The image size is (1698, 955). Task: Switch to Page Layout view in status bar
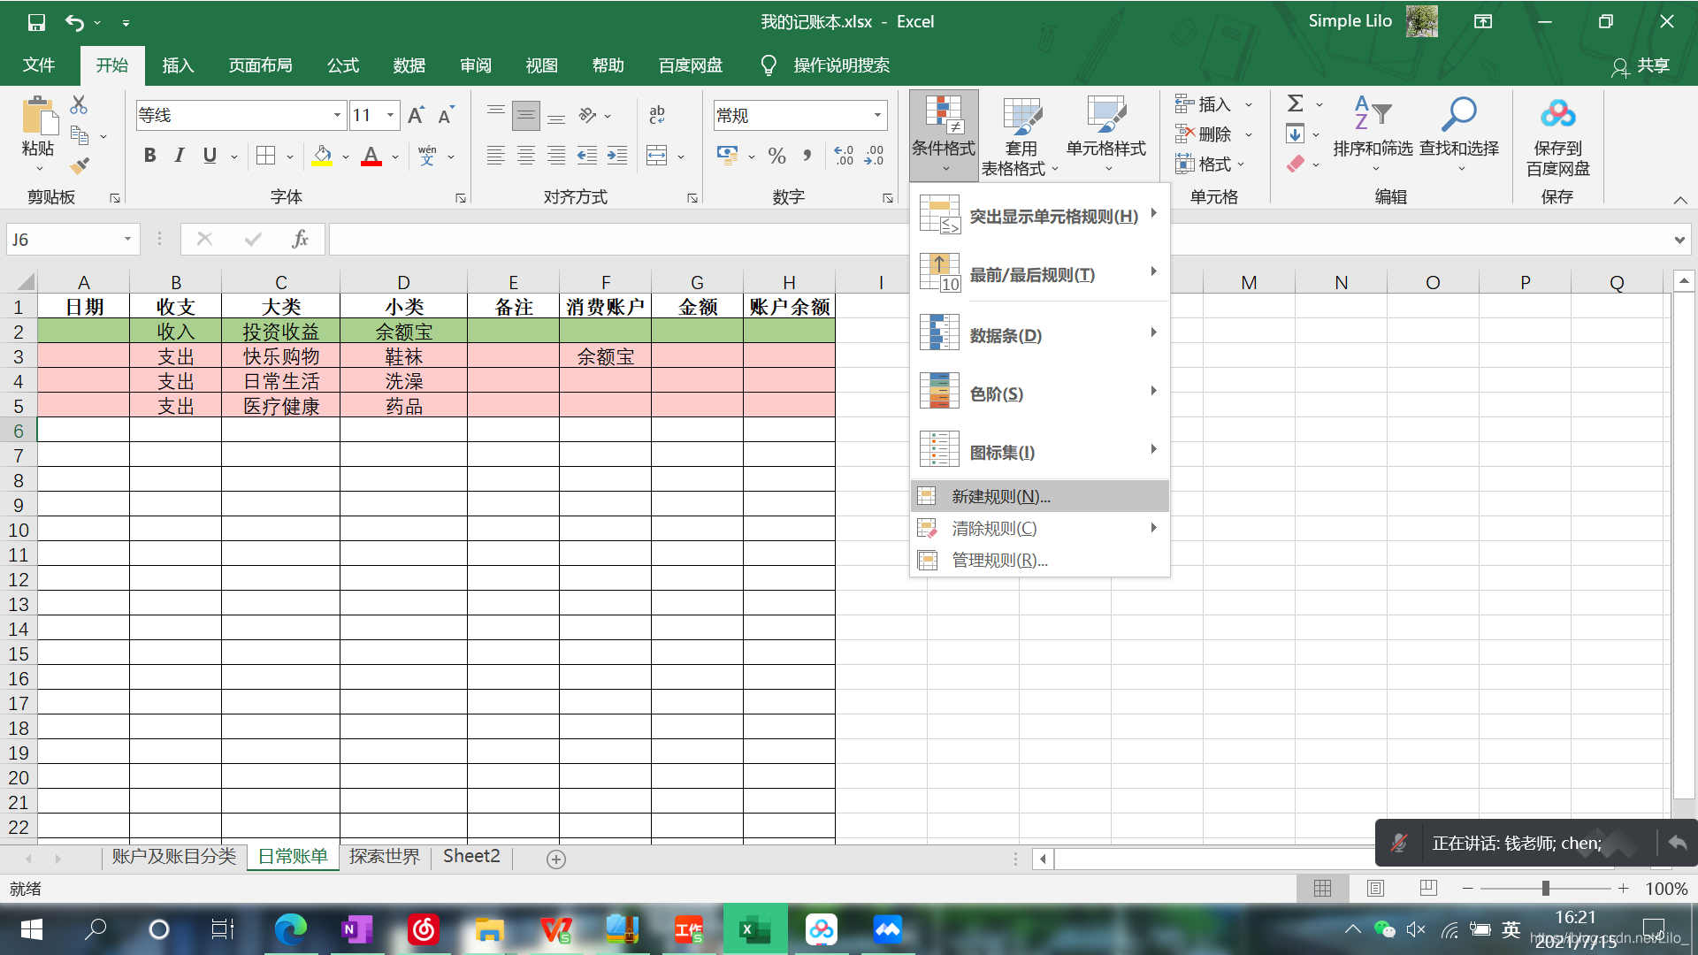(1375, 888)
